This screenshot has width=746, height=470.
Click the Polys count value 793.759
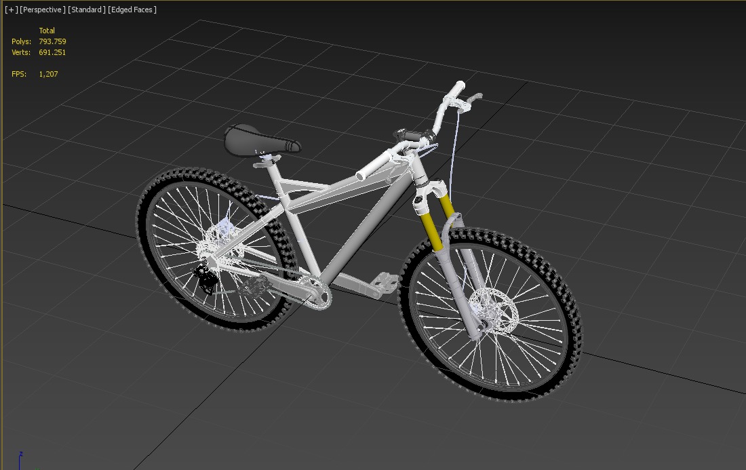(x=52, y=41)
